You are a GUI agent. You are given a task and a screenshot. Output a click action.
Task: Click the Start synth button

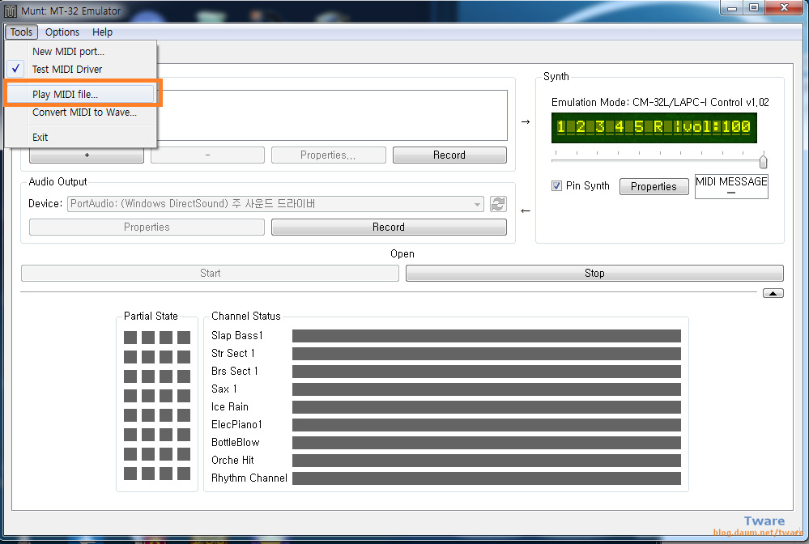pyautogui.click(x=210, y=274)
